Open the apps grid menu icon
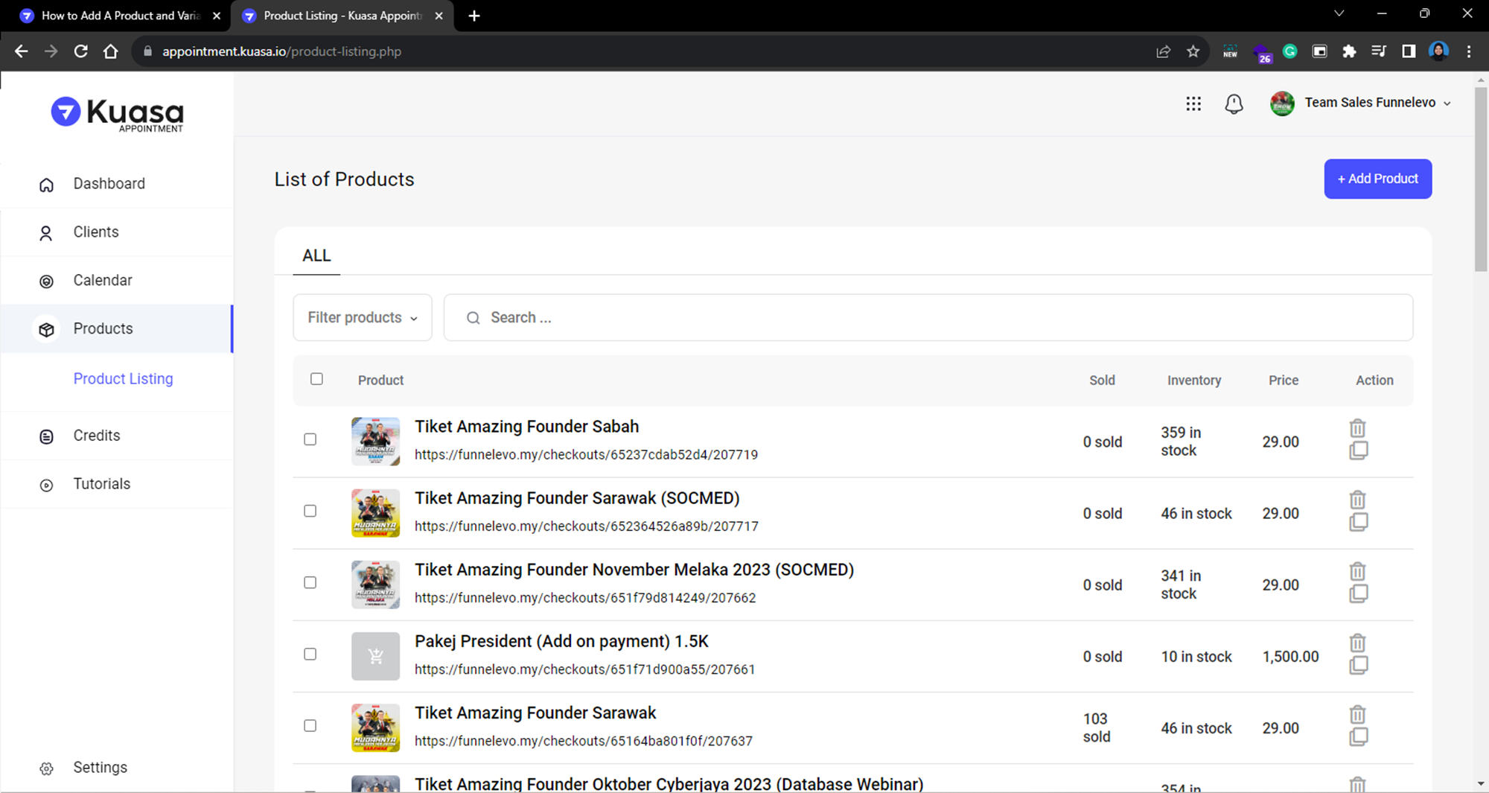This screenshot has width=1489, height=793. point(1193,103)
